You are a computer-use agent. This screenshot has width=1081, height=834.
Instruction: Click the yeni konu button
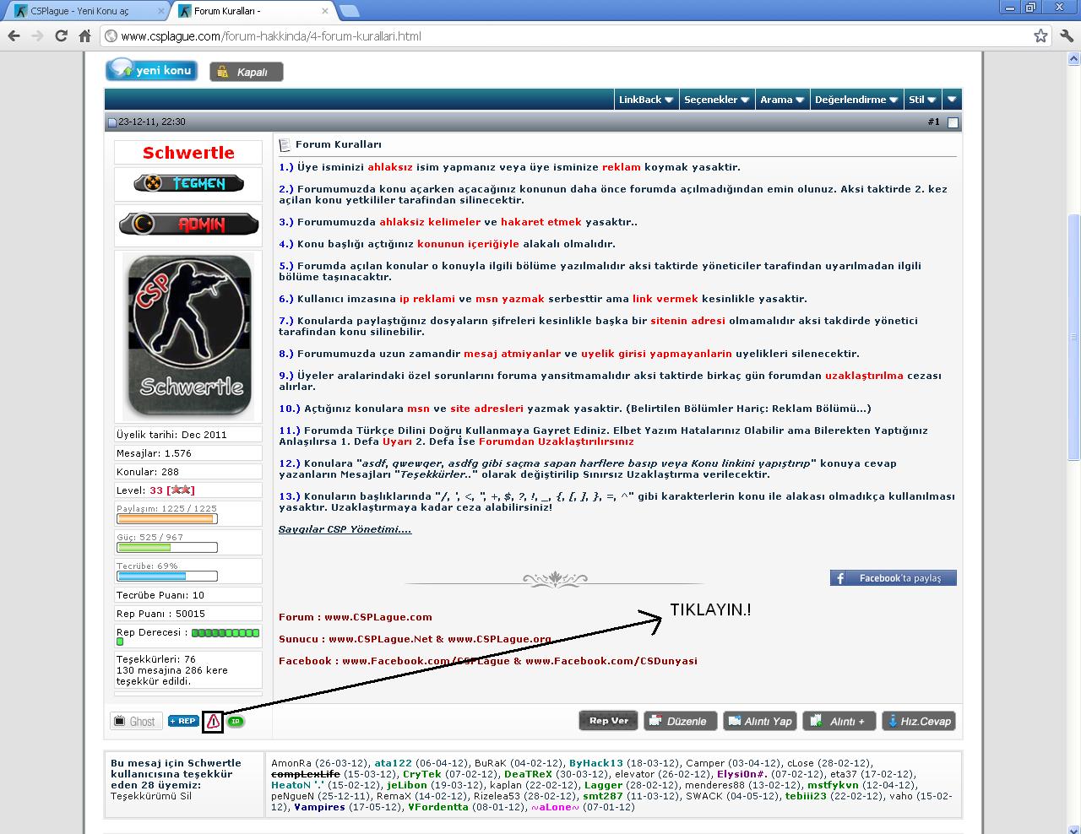click(x=152, y=70)
